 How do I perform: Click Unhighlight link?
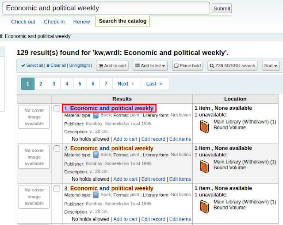(80, 66)
